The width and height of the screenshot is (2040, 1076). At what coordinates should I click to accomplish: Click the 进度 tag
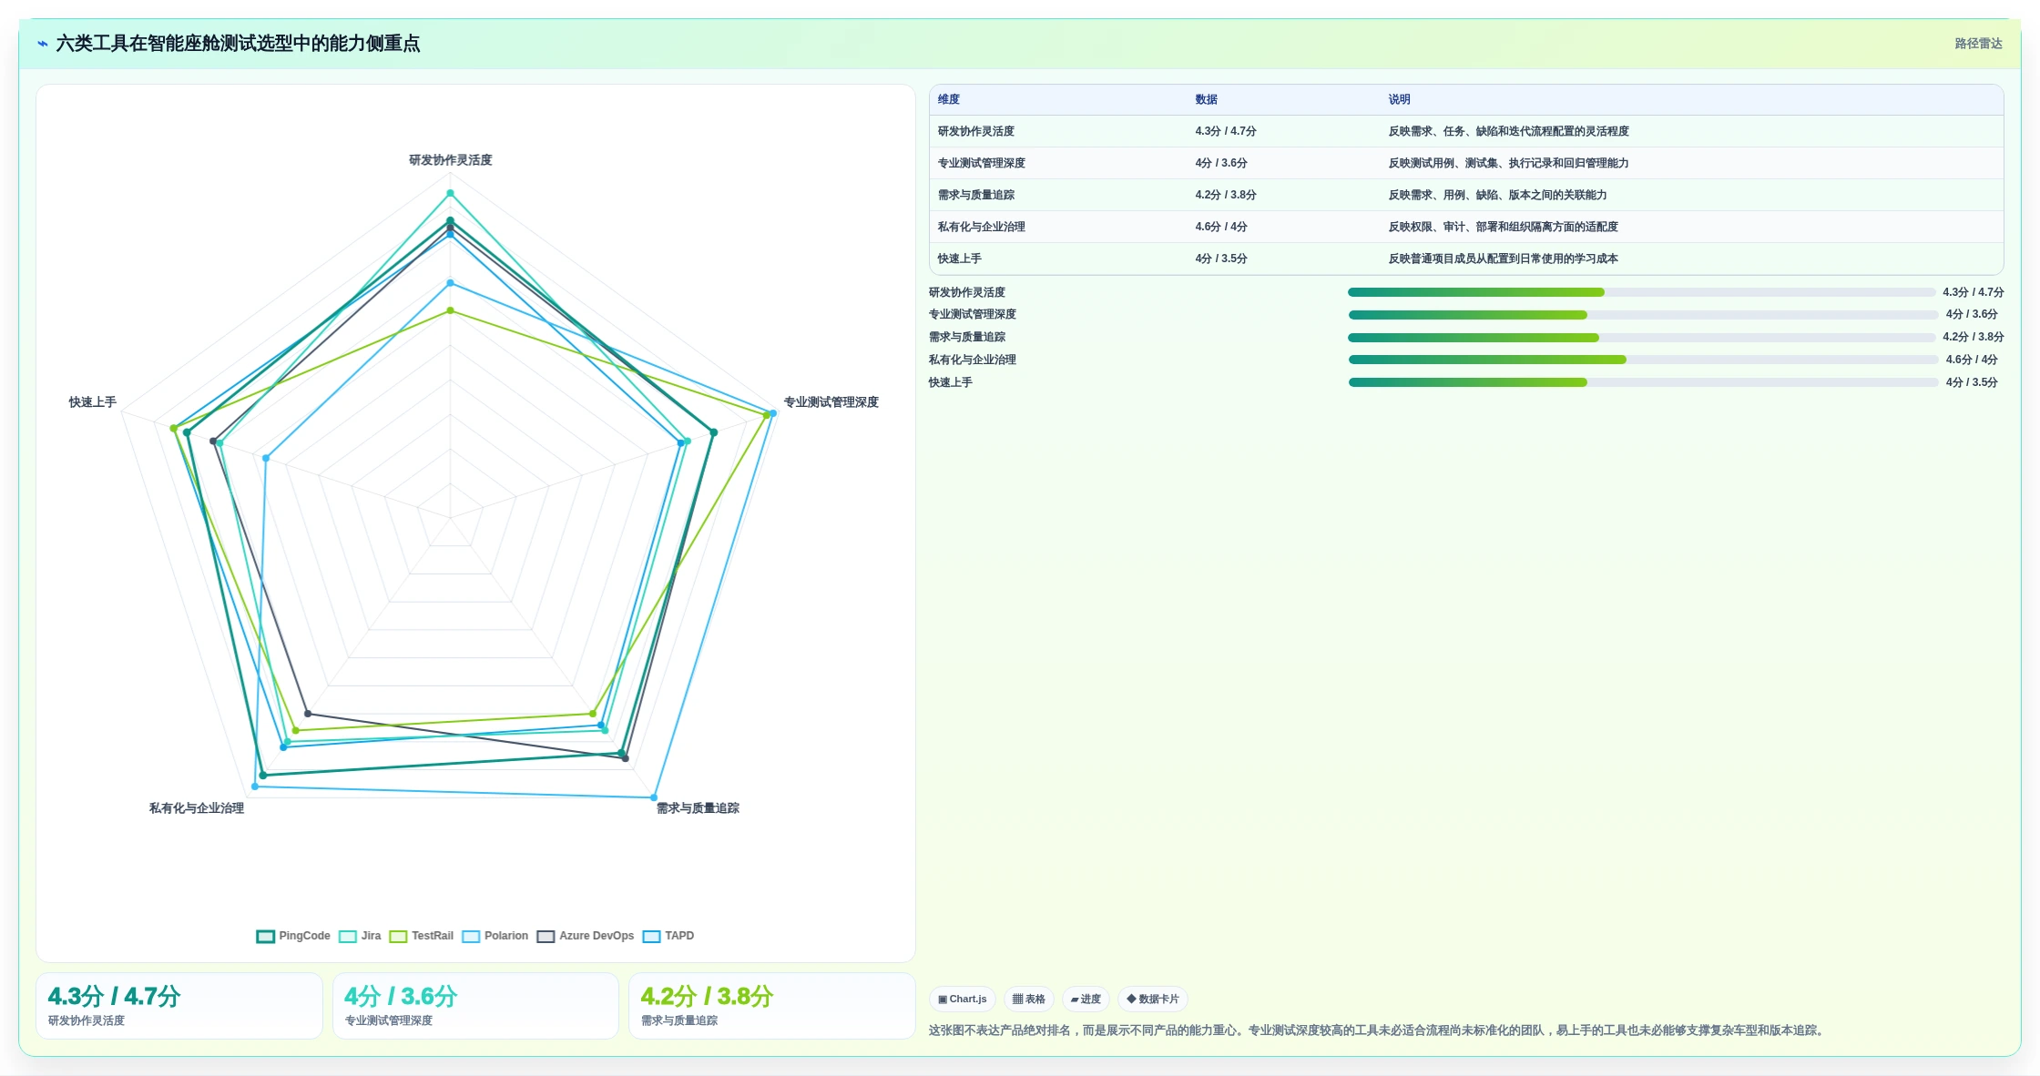[x=1086, y=999]
